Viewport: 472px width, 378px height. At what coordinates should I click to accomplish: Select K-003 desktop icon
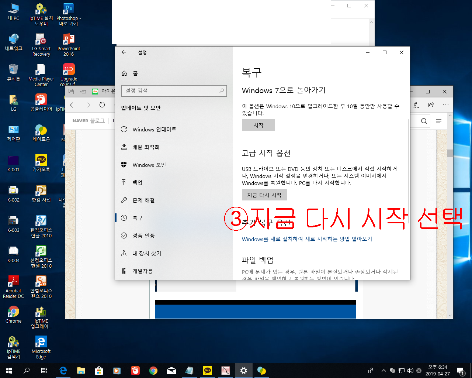click(14, 224)
